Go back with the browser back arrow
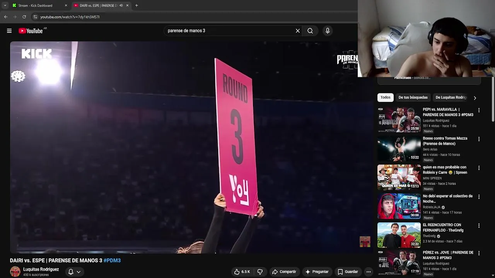 pos(5,17)
